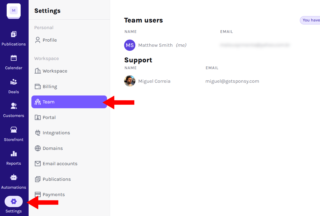The height and width of the screenshot is (216, 320).
Task: Open the Integrations settings label
Action: click(56, 133)
